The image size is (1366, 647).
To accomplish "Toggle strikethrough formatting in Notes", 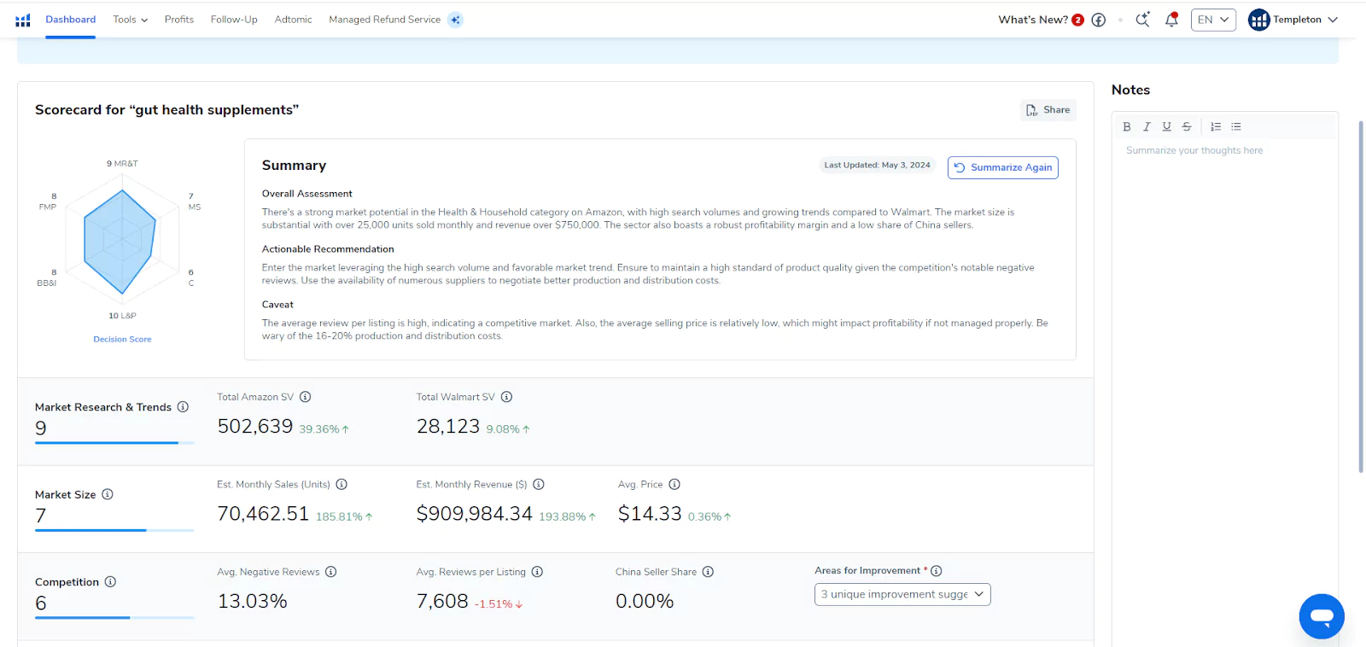I will pyautogui.click(x=1187, y=126).
